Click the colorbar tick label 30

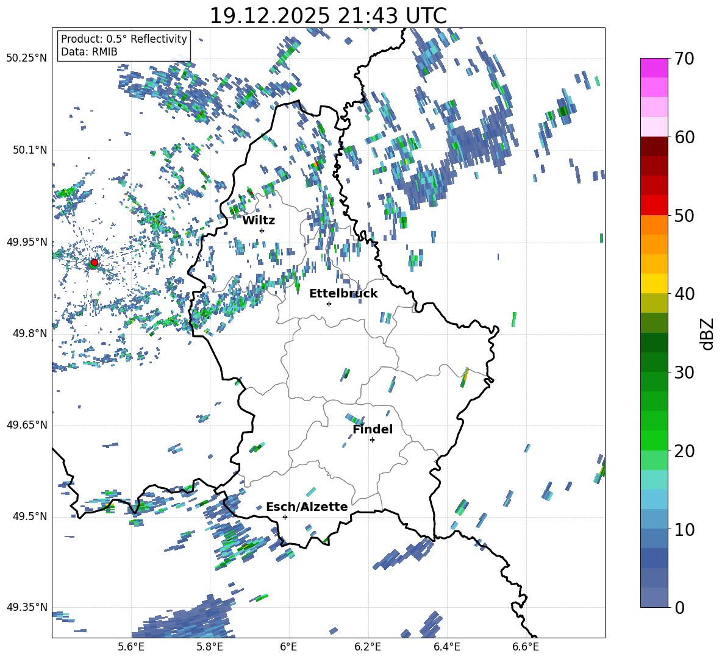pyautogui.click(x=684, y=372)
